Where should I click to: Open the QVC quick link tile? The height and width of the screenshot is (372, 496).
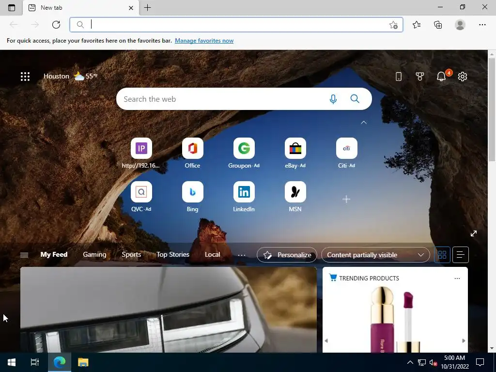pyautogui.click(x=141, y=197)
